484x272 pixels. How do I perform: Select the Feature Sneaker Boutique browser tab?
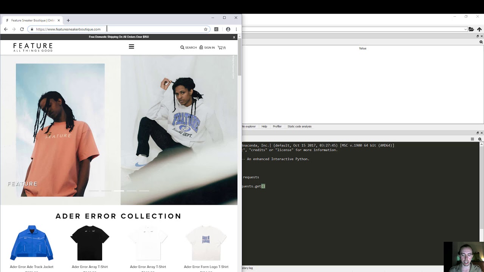33,20
